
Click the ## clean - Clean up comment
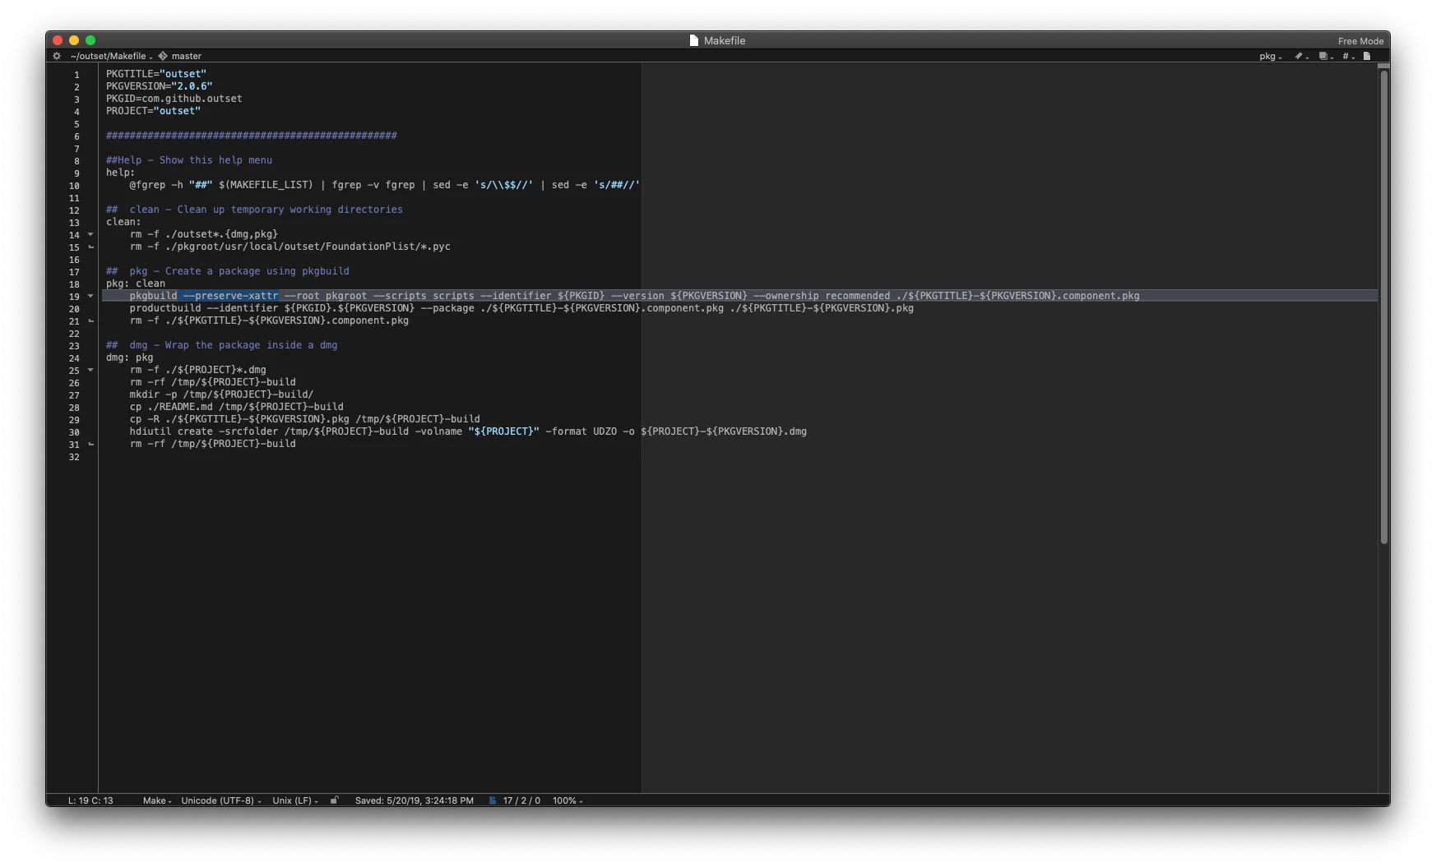click(x=254, y=210)
